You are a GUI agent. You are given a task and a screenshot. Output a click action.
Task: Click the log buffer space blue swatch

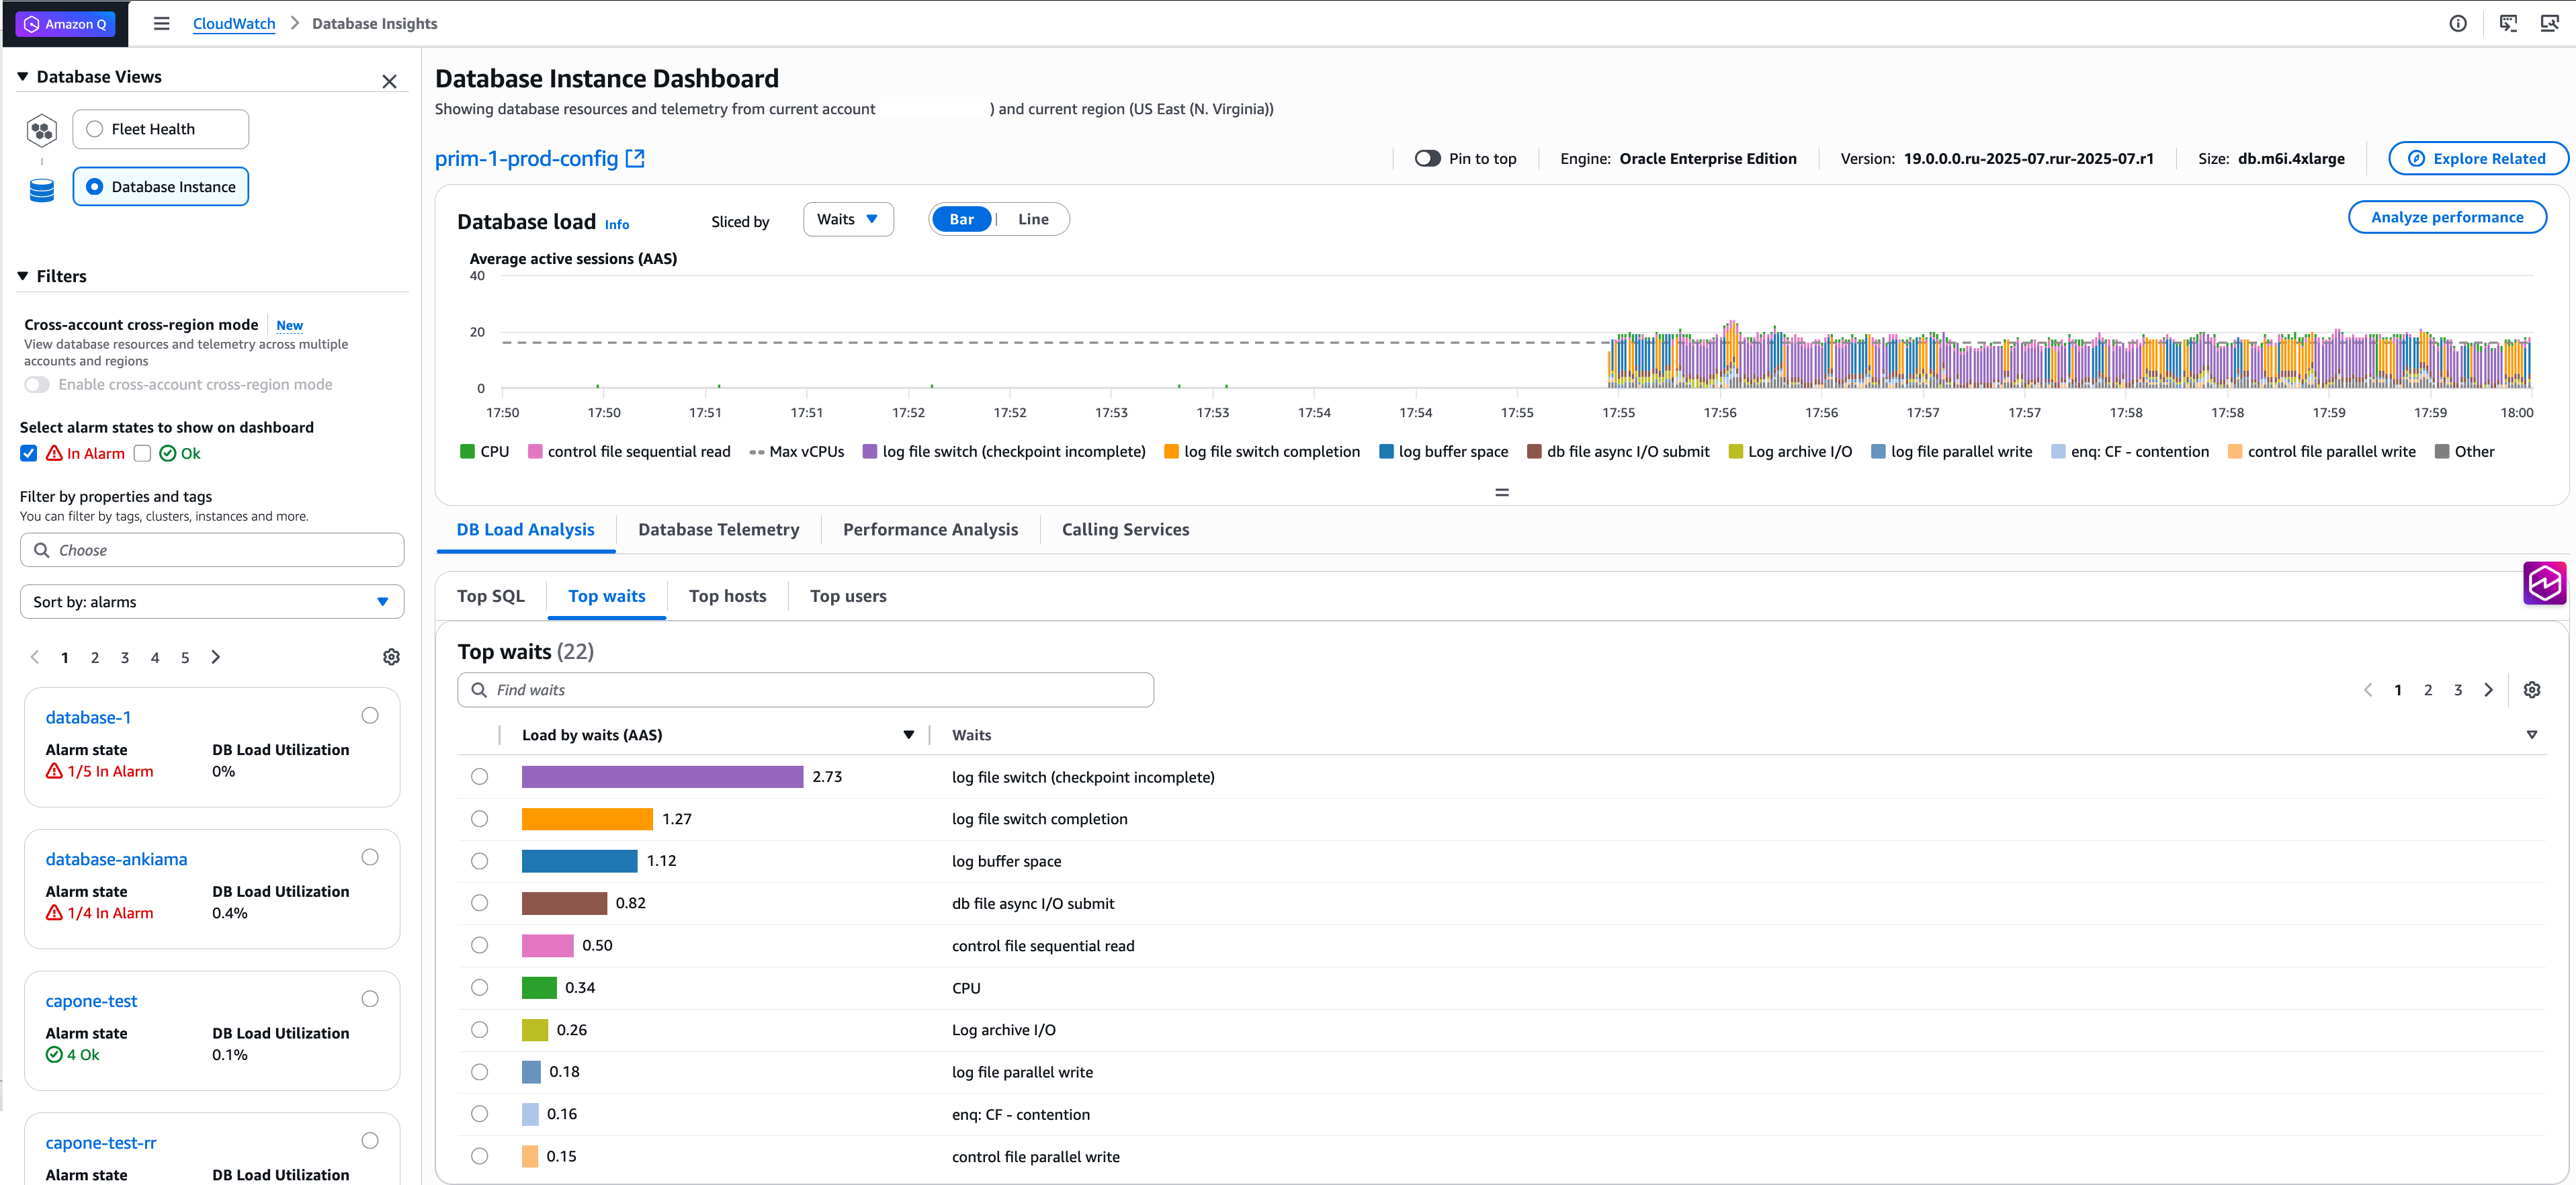(1386, 452)
